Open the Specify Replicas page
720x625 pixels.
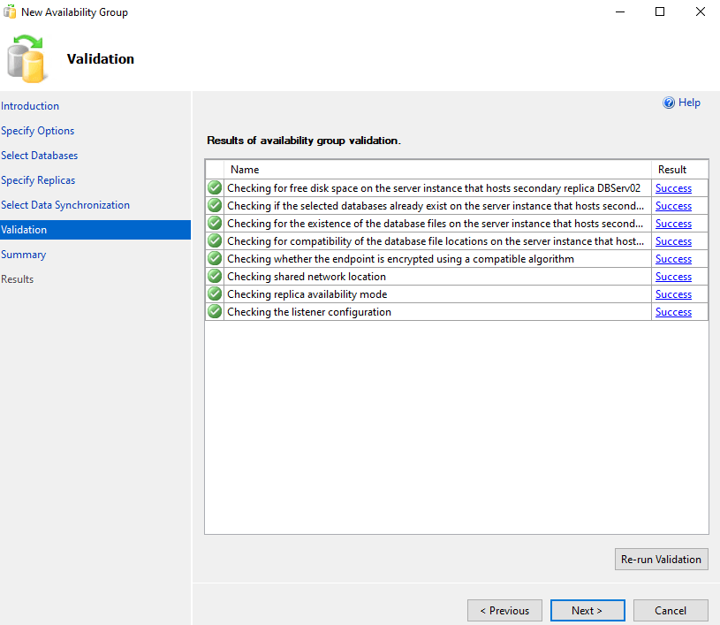click(38, 180)
